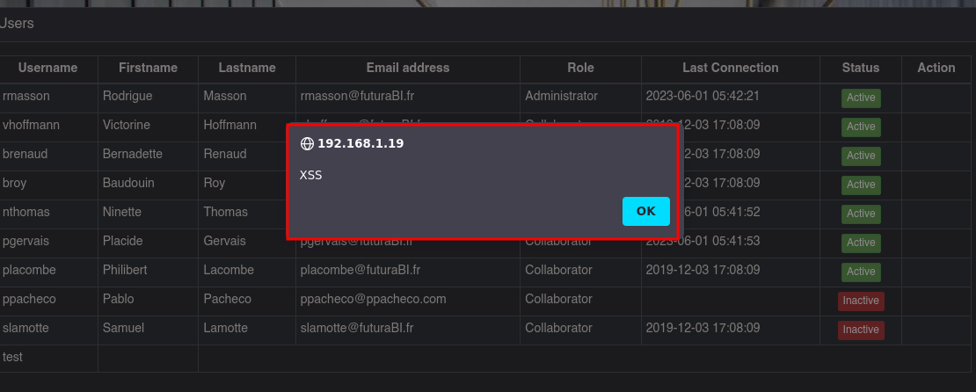
Task: Click Inactive badge for slamotte
Action: tap(861, 330)
